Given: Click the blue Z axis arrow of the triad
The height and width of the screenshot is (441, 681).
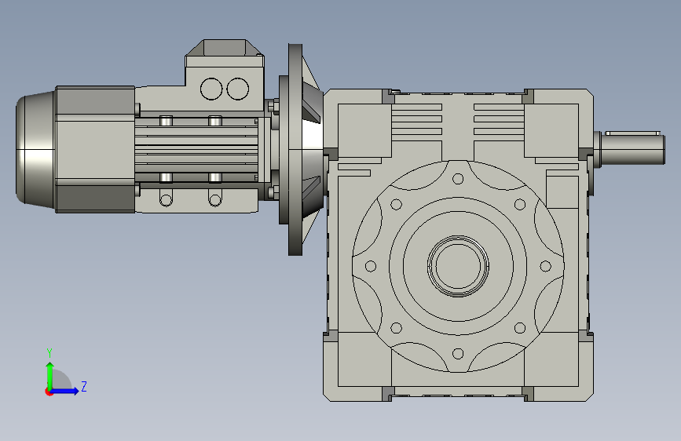Looking at the screenshot, I should [65, 391].
